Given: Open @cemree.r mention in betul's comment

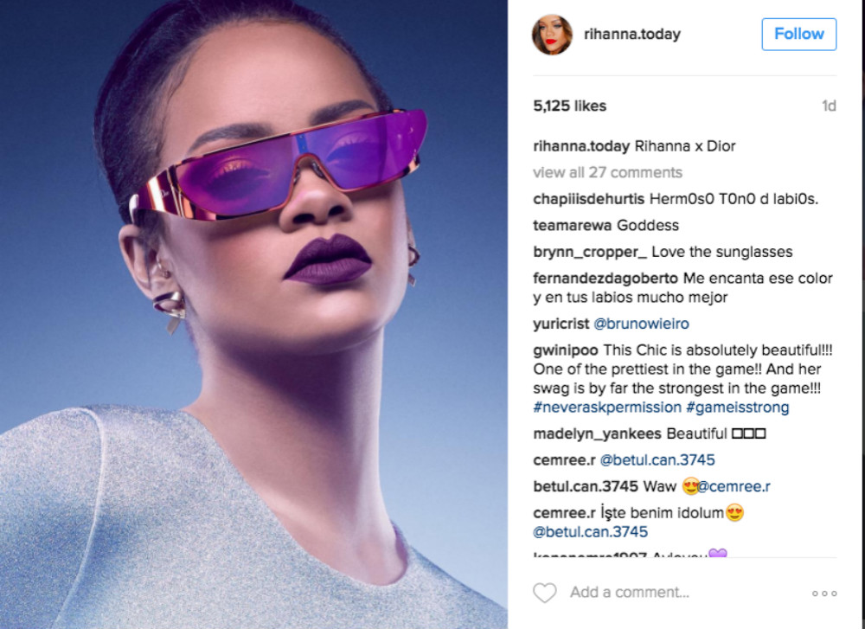Looking at the screenshot, I should [734, 486].
